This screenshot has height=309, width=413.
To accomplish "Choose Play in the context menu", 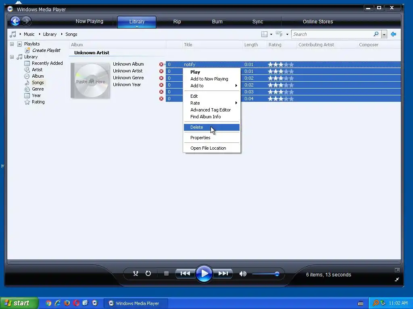I will click(212, 72).
